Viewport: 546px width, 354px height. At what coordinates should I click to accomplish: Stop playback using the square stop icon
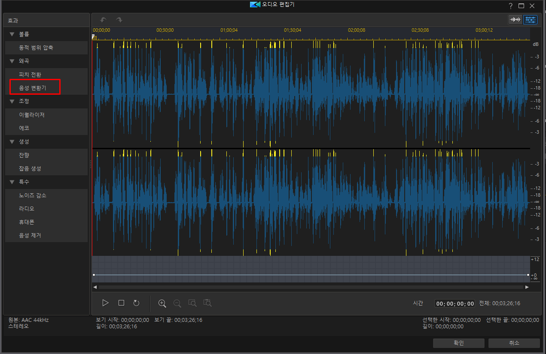(121, 303)
